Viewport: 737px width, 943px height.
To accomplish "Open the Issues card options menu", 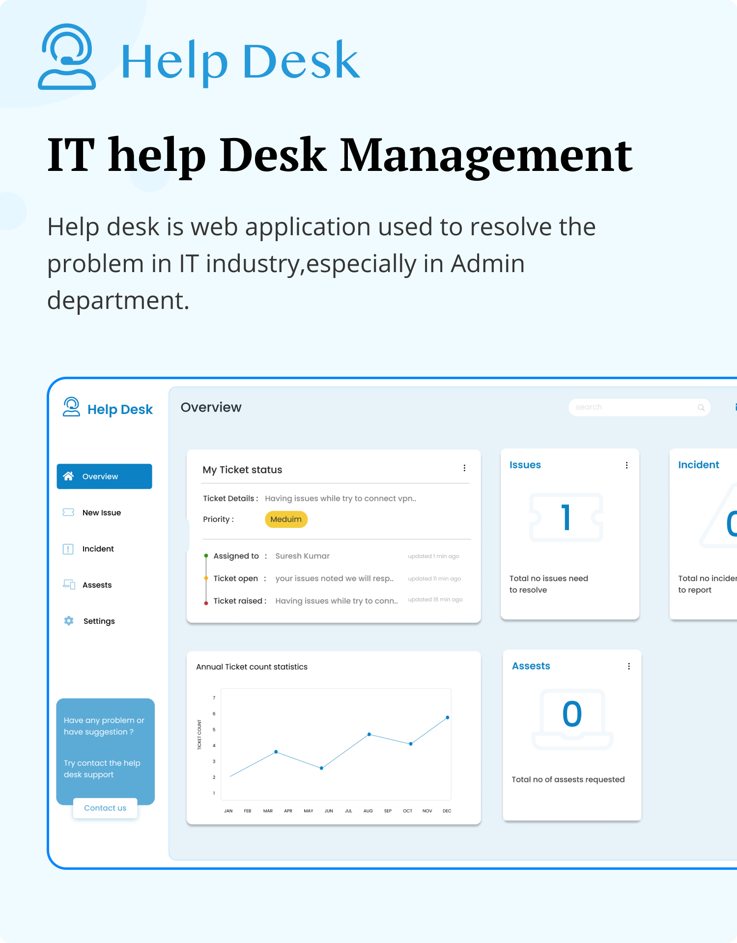I will point(626,465).
